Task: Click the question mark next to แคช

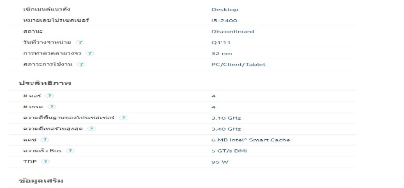Action: 45,140
